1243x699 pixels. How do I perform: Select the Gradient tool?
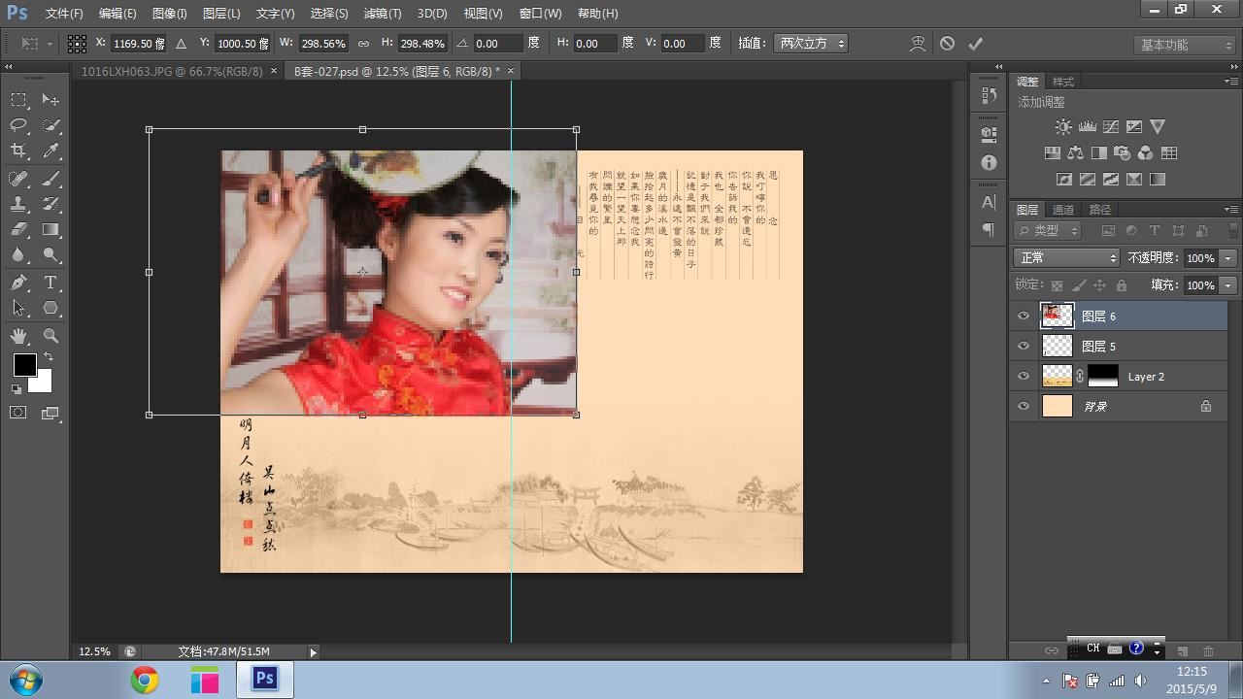pyautogui.click(x=50, y=230)
